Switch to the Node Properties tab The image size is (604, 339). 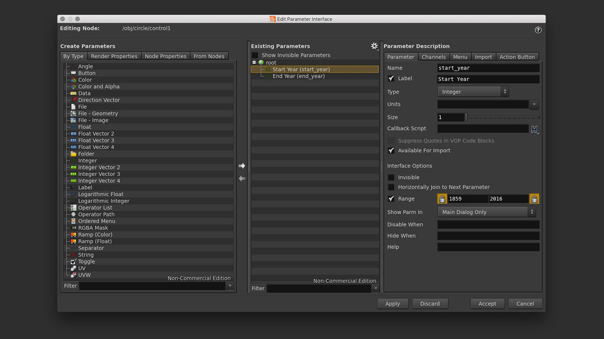(x=166, y=56)
